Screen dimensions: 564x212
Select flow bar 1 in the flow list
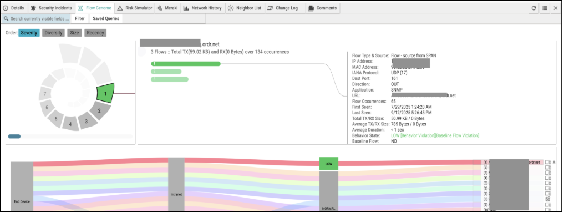[186, 64]
